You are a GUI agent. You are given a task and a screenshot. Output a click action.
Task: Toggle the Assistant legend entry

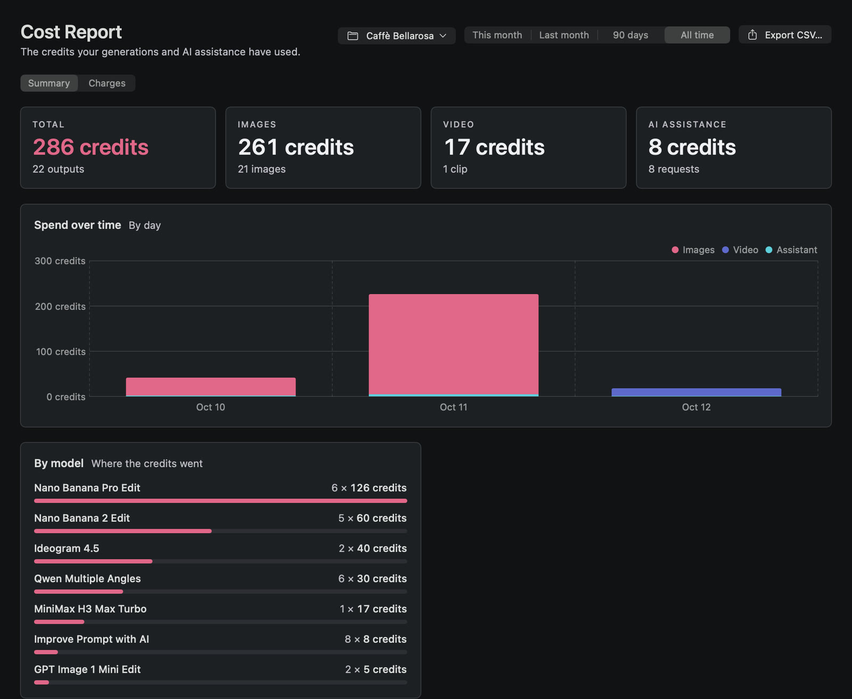(x=791, y=250)
